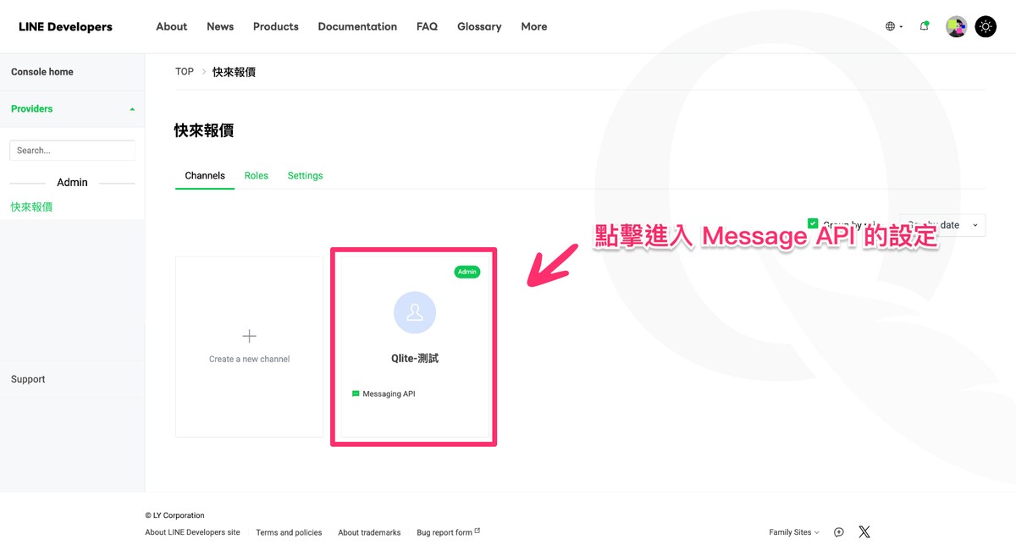
Task: Click the plus icon to create channel
Action: pyautogui.click(x=249, y=336)
